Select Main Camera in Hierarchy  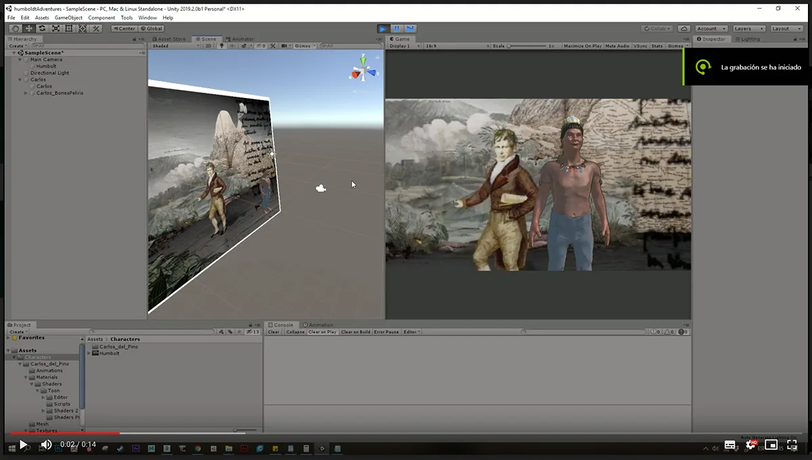click(46, 59)
